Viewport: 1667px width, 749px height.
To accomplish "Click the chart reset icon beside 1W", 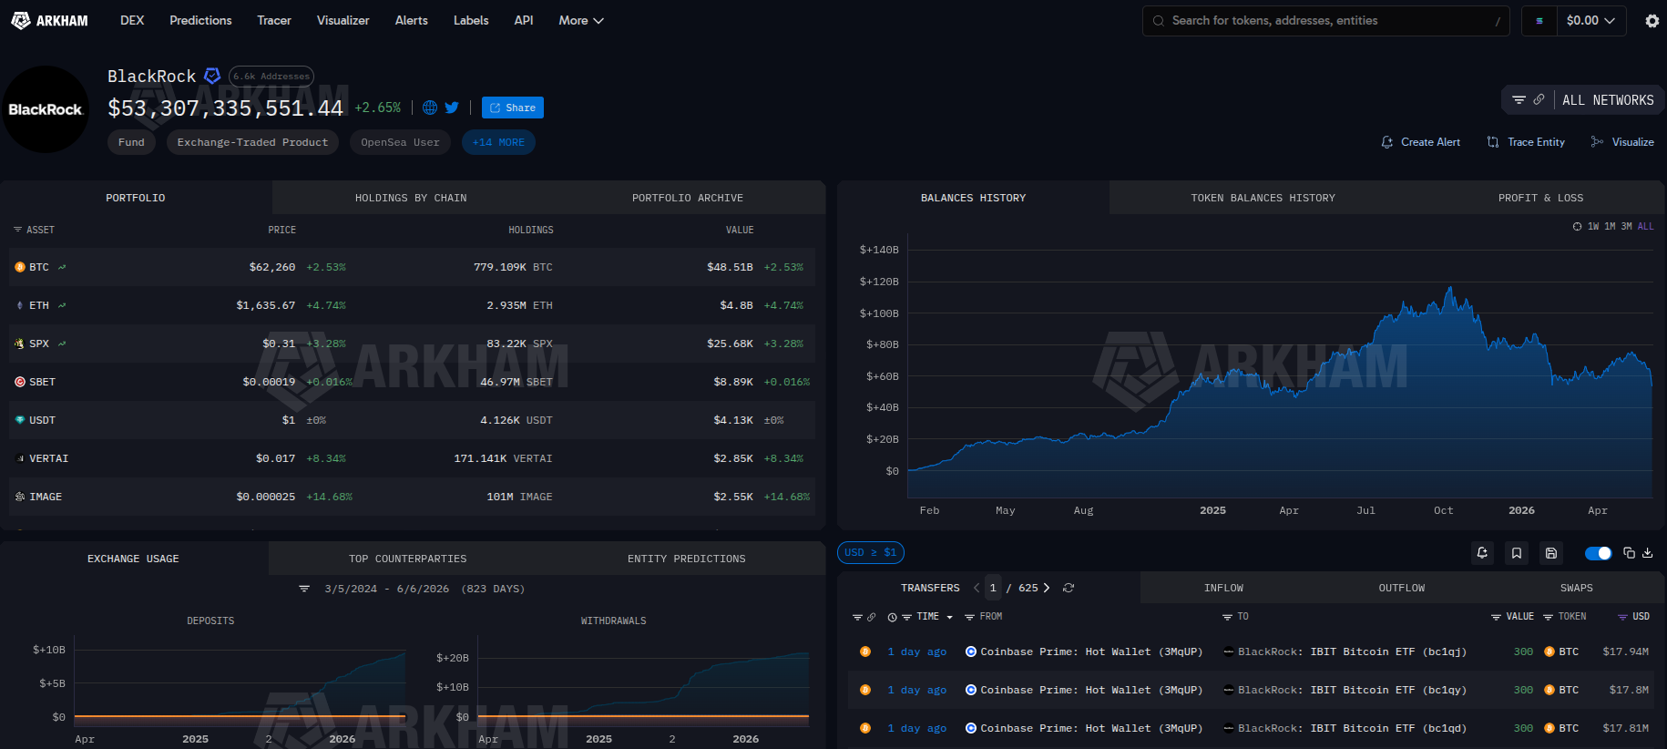I will click(x=1577, y=226).
